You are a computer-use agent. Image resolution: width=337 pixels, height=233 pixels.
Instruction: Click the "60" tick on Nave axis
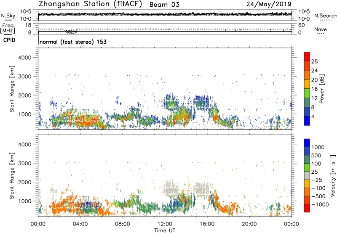tap(301, 25)
